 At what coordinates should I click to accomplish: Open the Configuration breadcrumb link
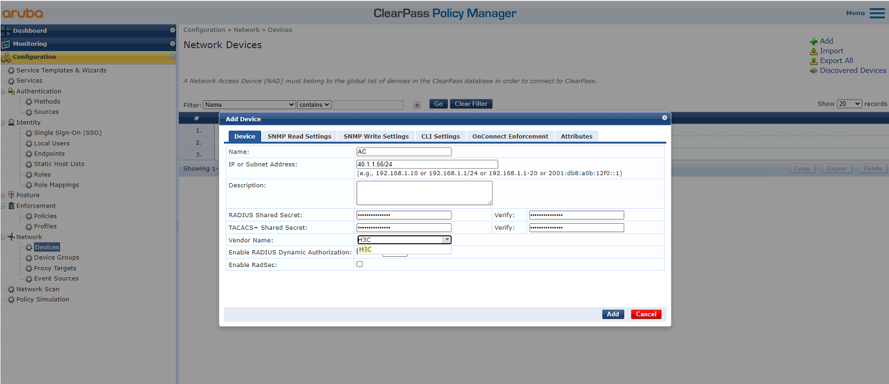tap(204, 30)
